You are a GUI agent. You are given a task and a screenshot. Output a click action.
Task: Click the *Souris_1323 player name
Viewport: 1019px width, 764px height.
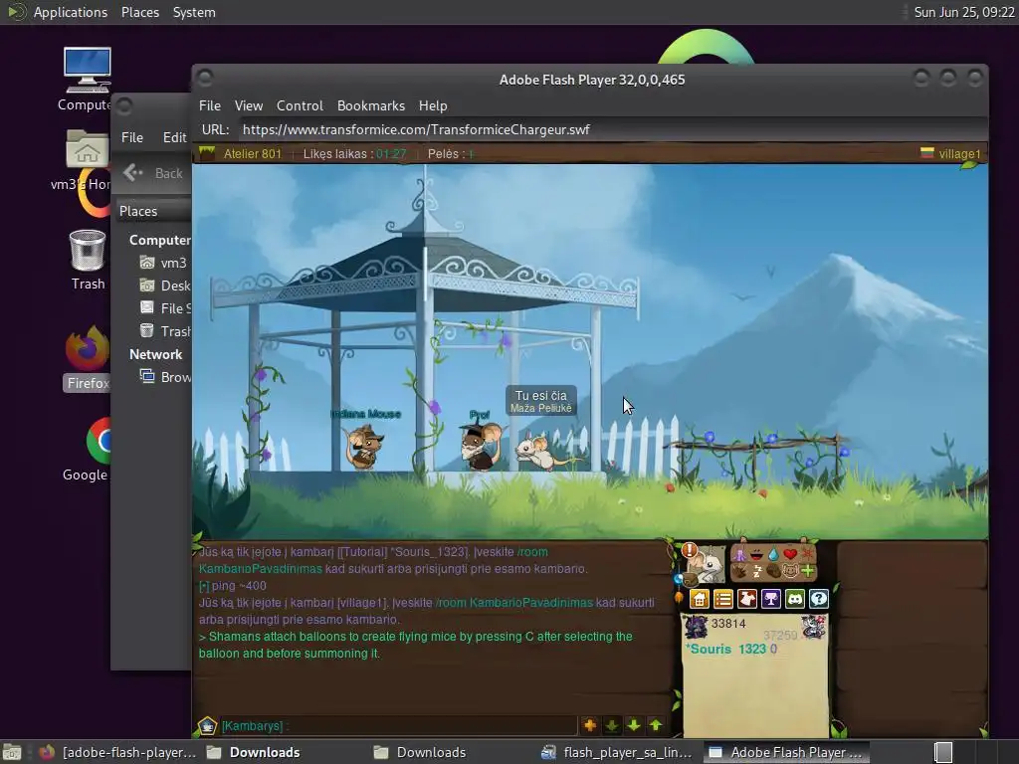725,649
